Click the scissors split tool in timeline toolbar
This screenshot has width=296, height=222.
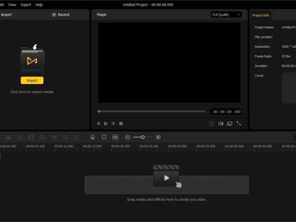pos(8,137)
